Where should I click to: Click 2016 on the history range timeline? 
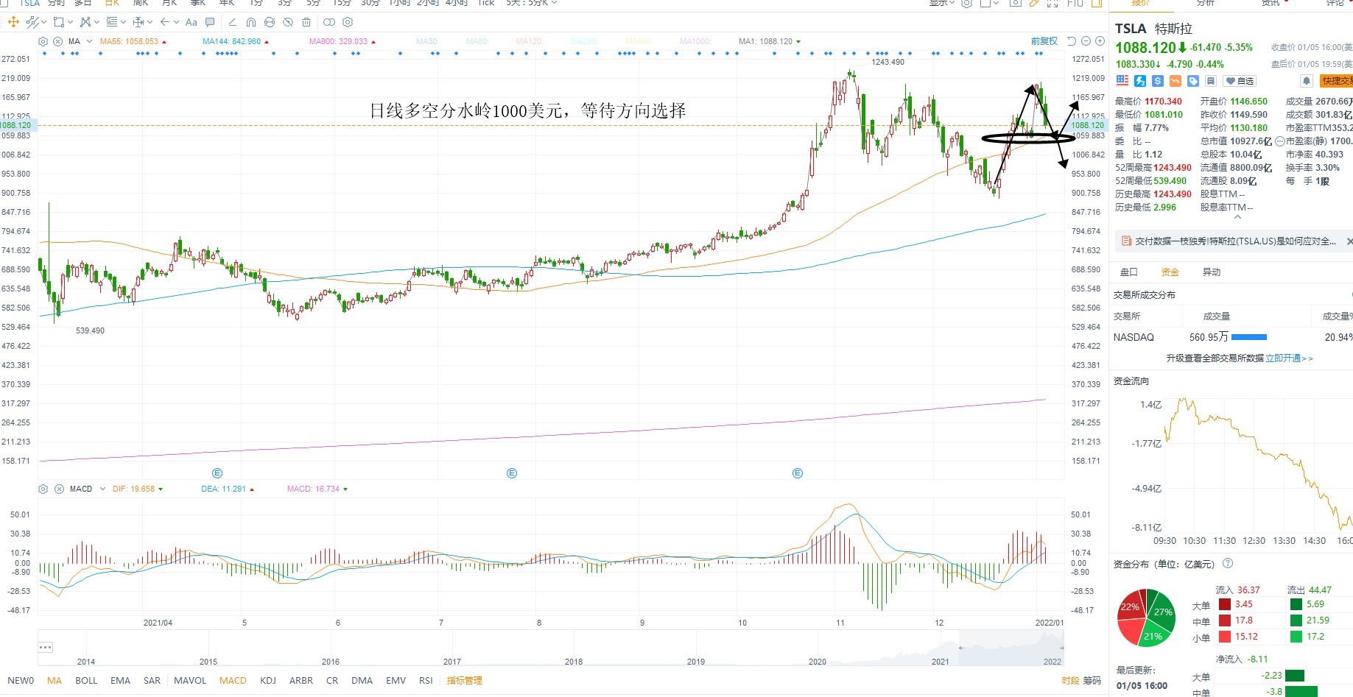tap(331, 662)
